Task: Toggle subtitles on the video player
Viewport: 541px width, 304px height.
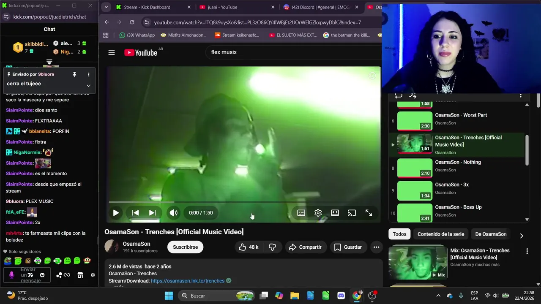Action: [x=301, y=213]
